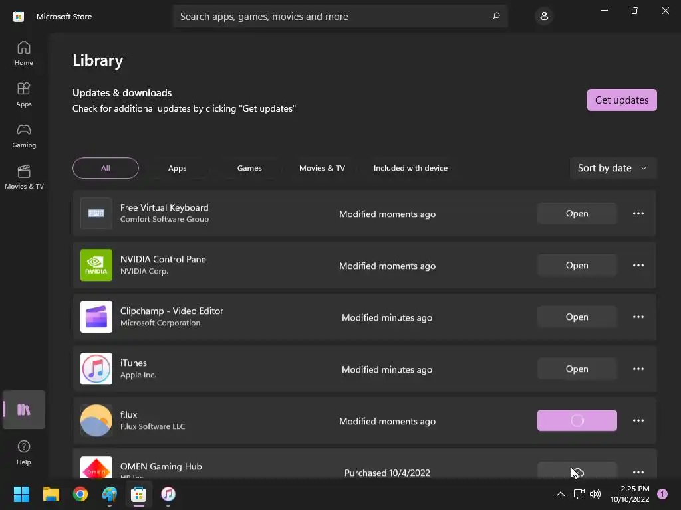681x510 pixels.
Task: Open Paint from the taskbar
Action: click(110, 494)
